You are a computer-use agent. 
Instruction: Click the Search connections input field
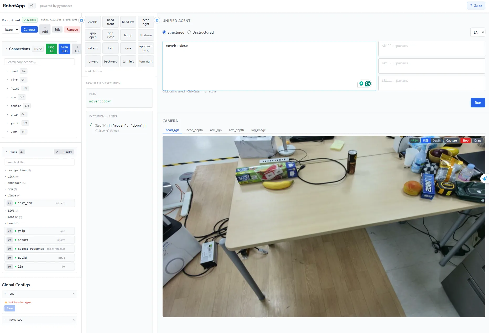[39, 62]
